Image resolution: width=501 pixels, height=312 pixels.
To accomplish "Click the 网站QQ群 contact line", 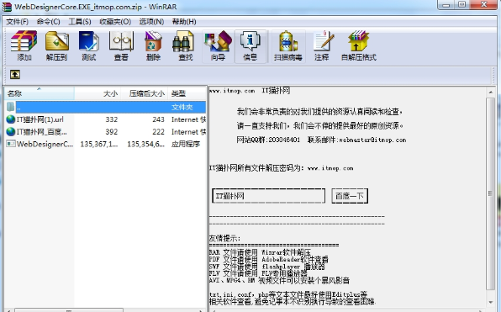I will pos(321,140).
